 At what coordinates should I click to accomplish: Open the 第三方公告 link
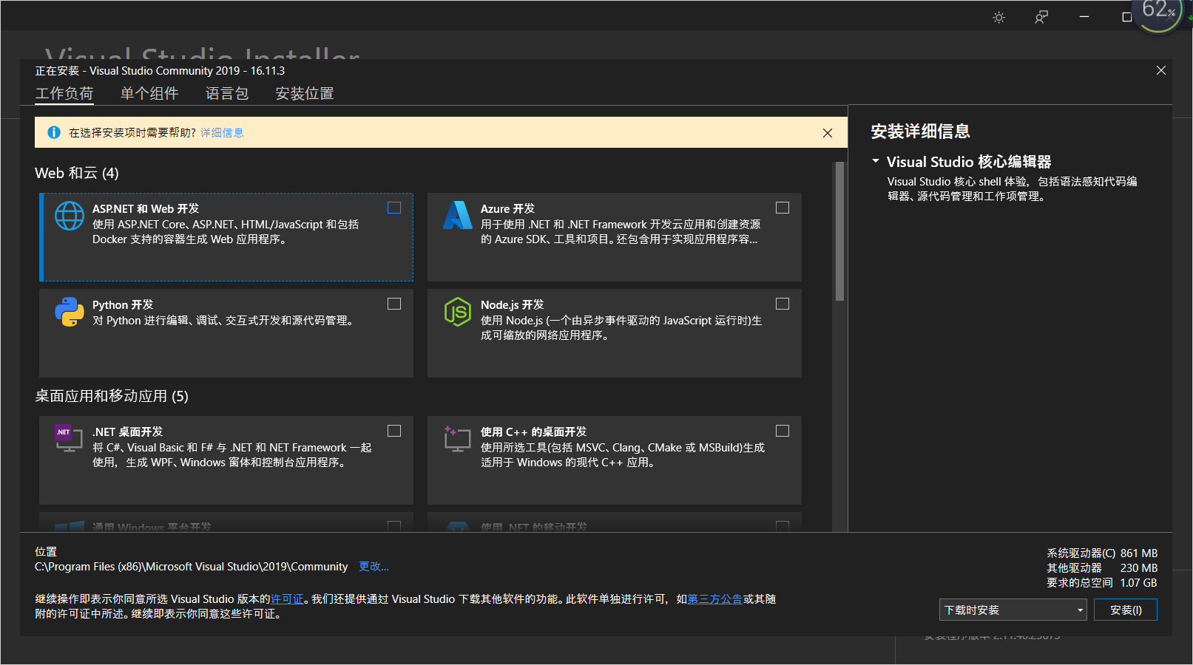pyautogui.click(x=715, y=599)
